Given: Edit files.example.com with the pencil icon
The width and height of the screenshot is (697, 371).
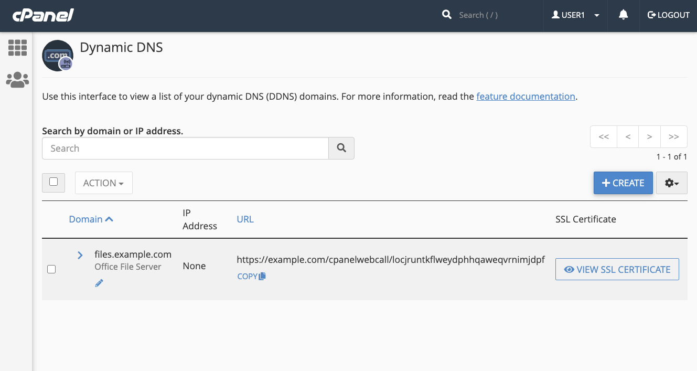Looking at the screenshot, I should tap(99, 283).
